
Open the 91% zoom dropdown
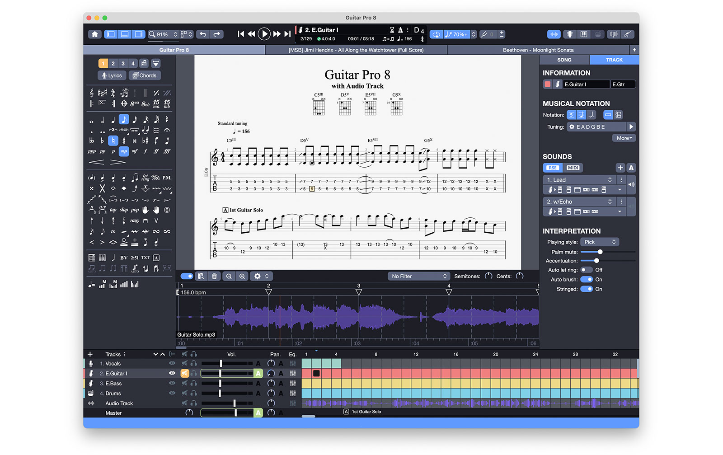163,34
